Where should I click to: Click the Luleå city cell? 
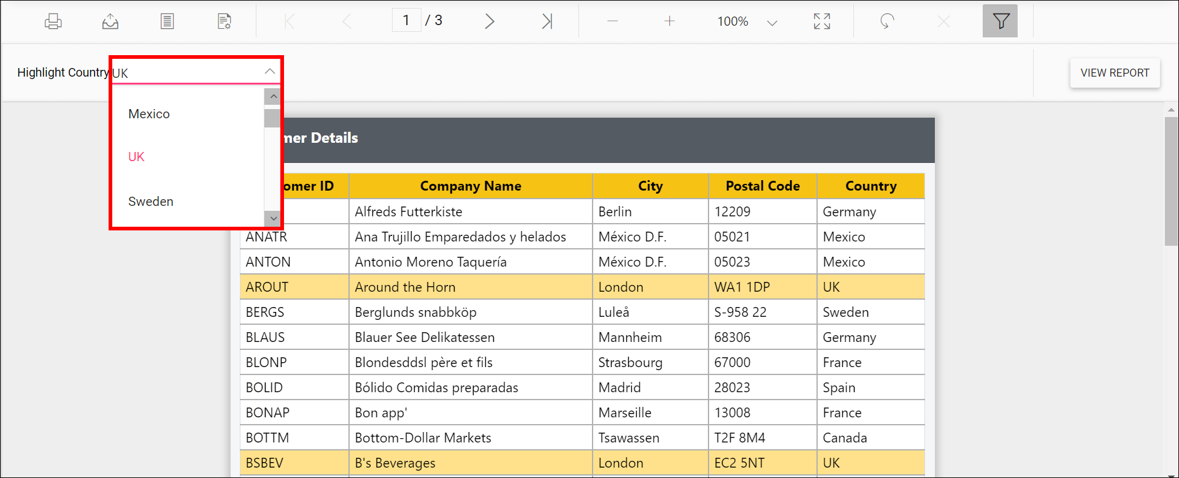pos(650,312)
